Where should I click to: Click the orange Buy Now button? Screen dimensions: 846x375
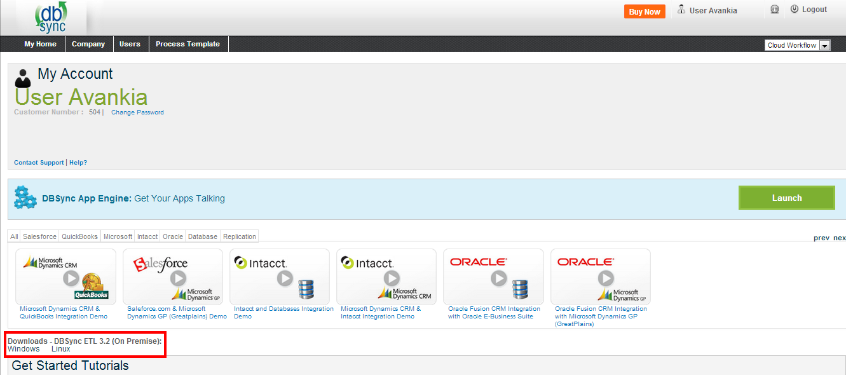pyautogui.click(x=644, y=11)
